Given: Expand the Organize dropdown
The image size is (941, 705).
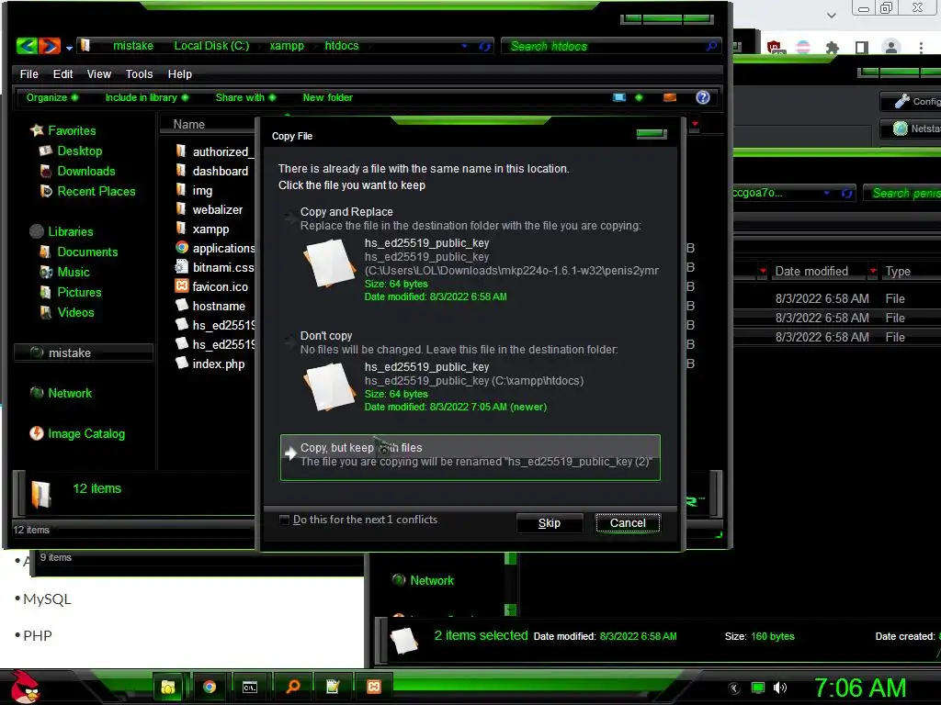Looking at the screenshot, I should (x=52, y=97).
